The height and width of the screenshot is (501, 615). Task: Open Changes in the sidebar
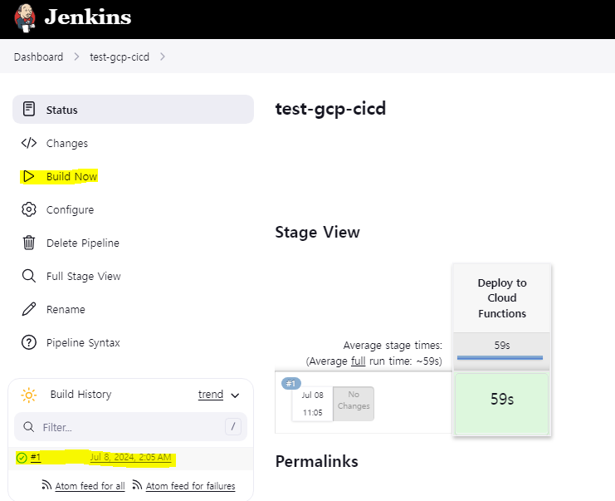(x=67, y=143)
